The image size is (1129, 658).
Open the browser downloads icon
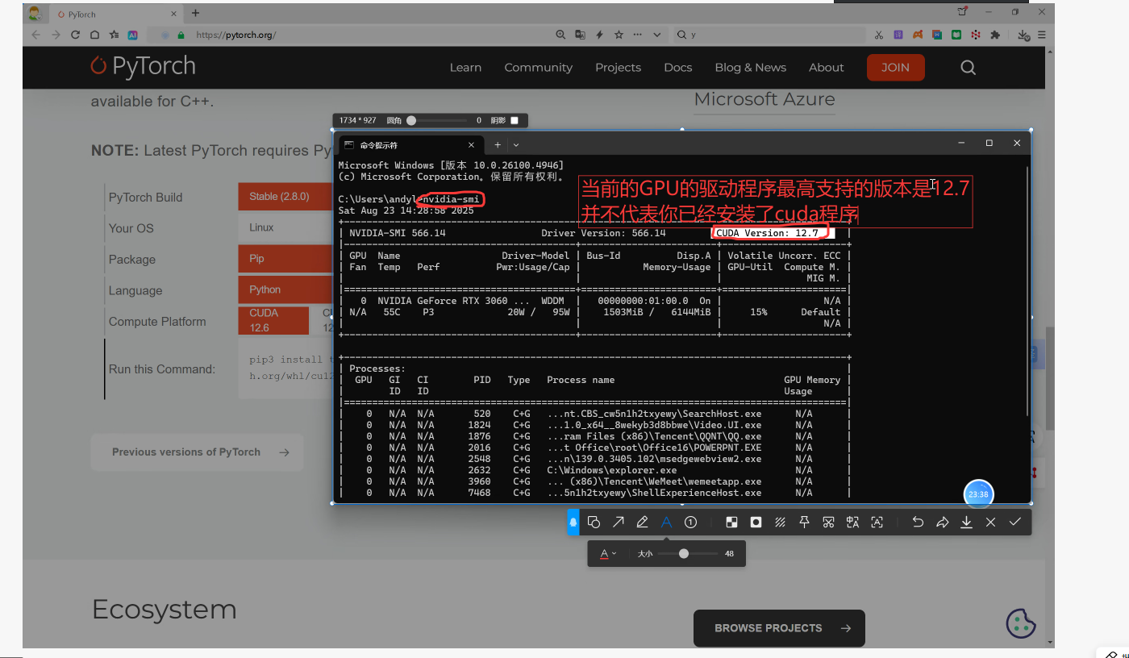(1023, 35)
